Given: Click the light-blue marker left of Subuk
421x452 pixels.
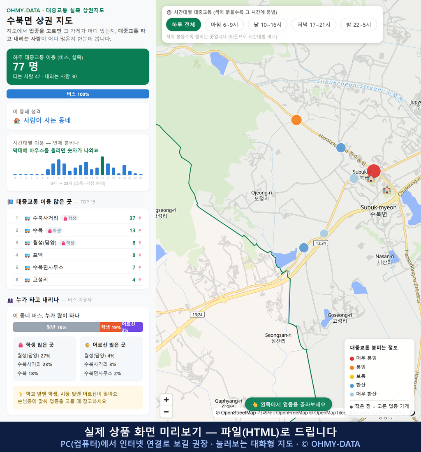Looking at the screenshot, I should (x=354, y=178).
